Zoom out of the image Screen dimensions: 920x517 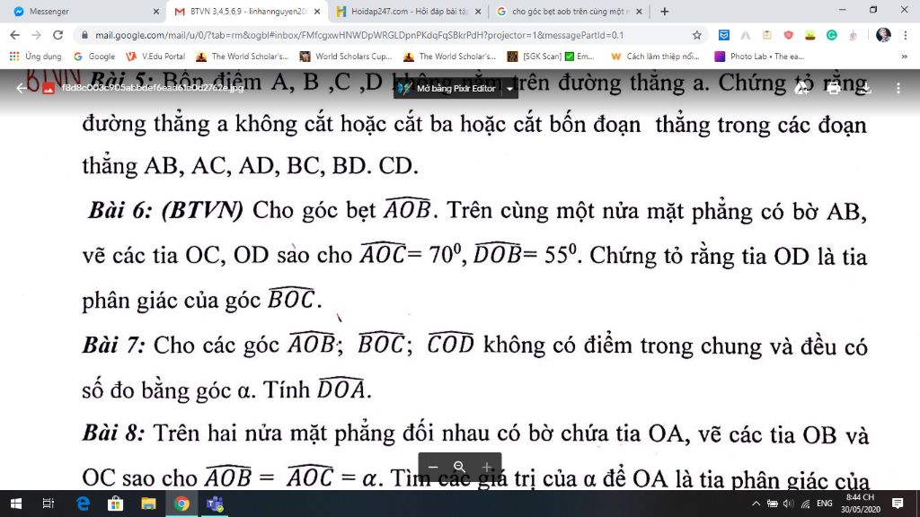(433, 467)
